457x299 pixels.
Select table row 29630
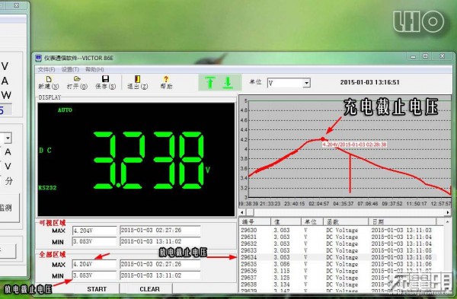pos(338,230)
